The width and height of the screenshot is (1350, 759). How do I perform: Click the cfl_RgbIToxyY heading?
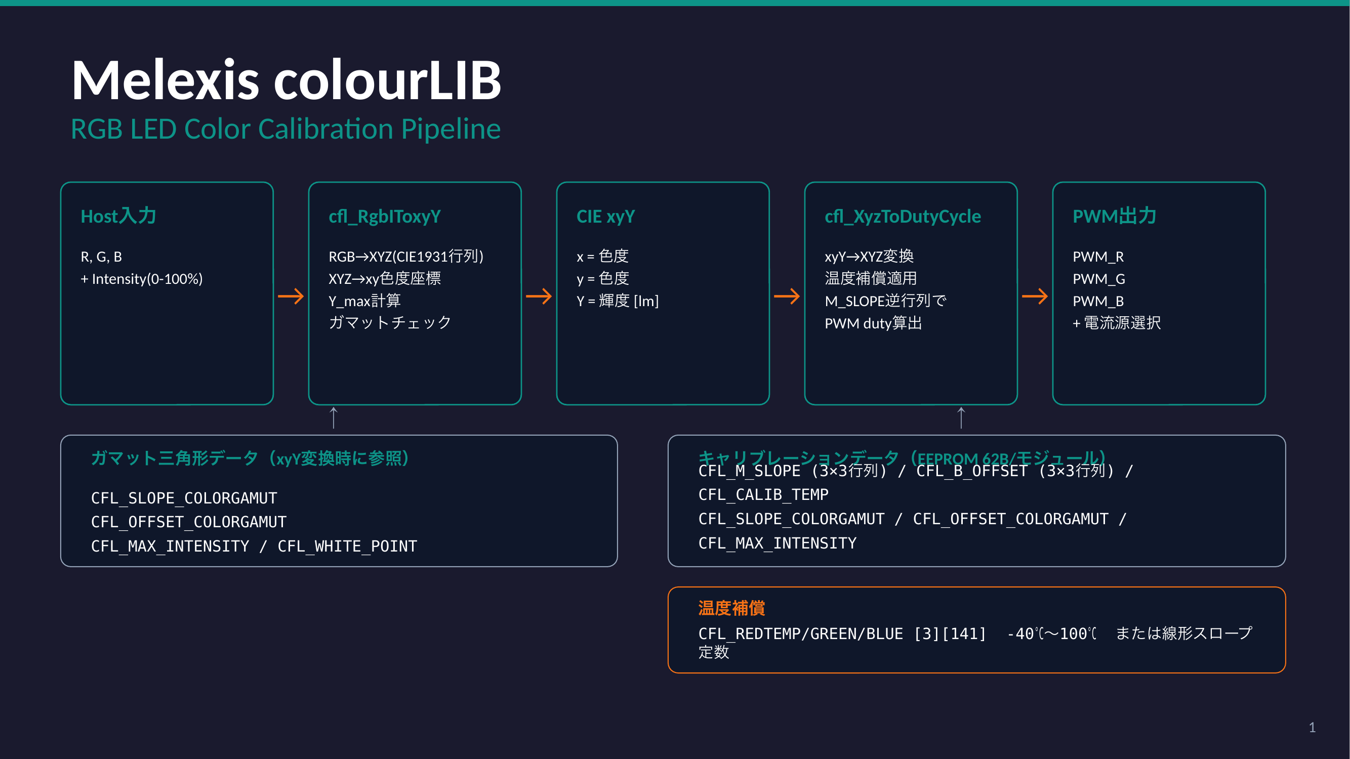click(384, 217)
